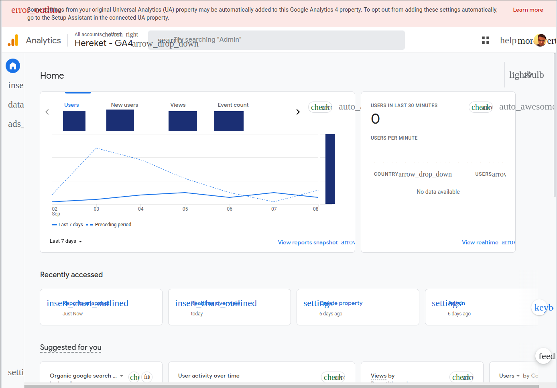Open the Reports snapshot recently accessed card

pyautogui.click(x=101, y=307)
